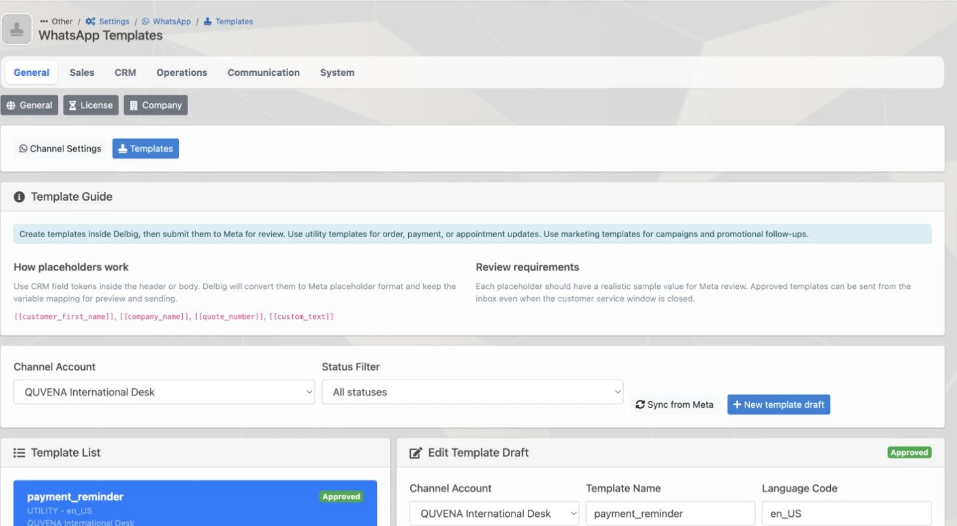Click the user avatar icon at top left

click(17, 29)
